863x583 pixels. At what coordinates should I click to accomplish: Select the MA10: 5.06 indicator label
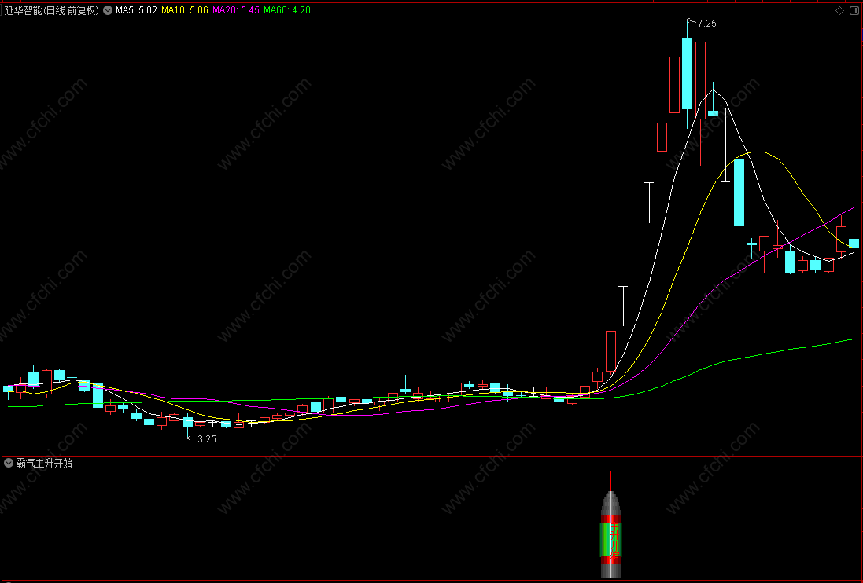[x=184, y=10]
